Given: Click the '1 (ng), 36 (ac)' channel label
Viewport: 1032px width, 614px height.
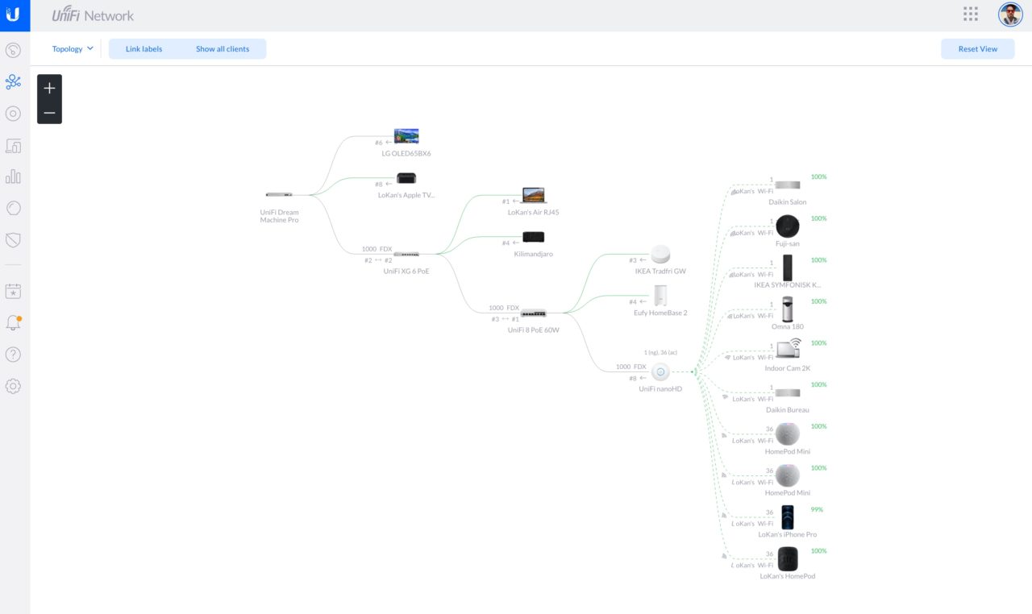Looking at the screenshot, I should click(660, 352).
